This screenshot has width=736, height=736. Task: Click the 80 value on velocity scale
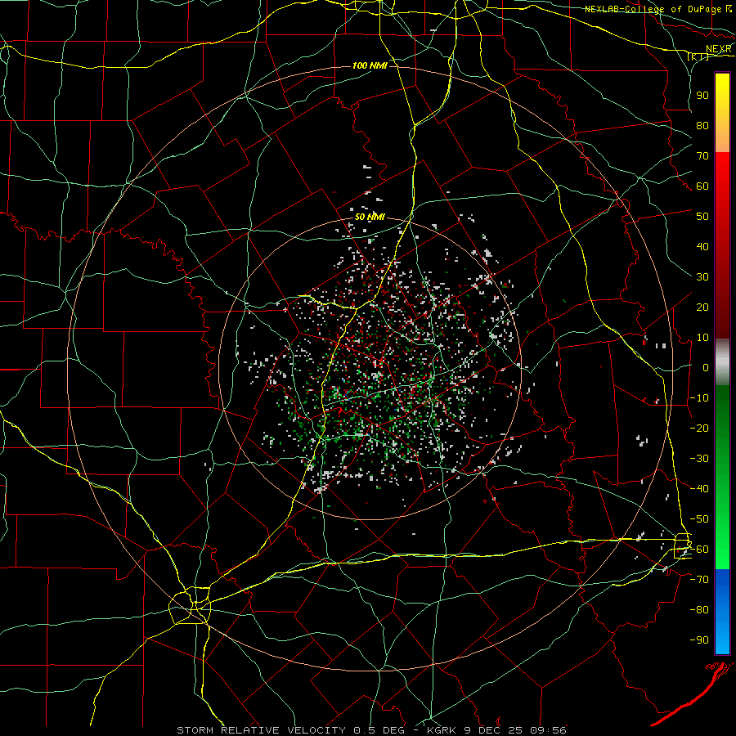point(702,125)
